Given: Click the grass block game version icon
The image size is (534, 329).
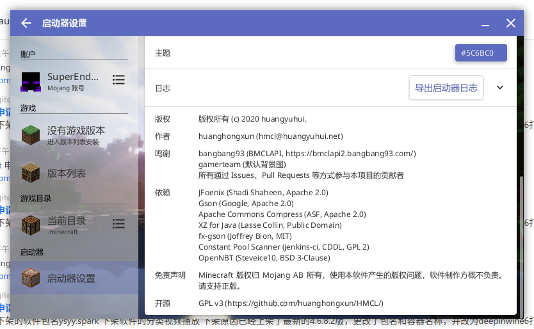Looking at the screenshot, I should 31,135.
